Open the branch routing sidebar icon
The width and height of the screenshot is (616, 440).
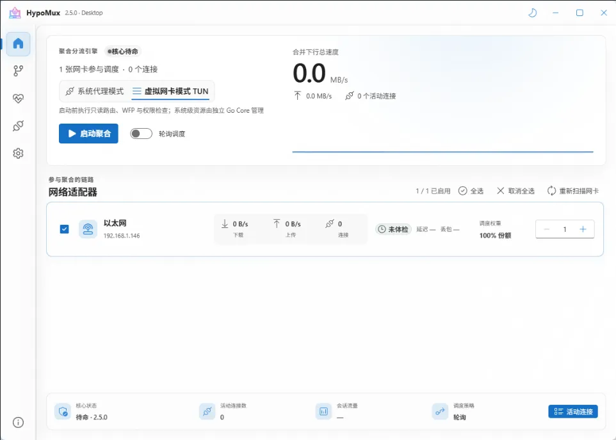click(18, 70)
